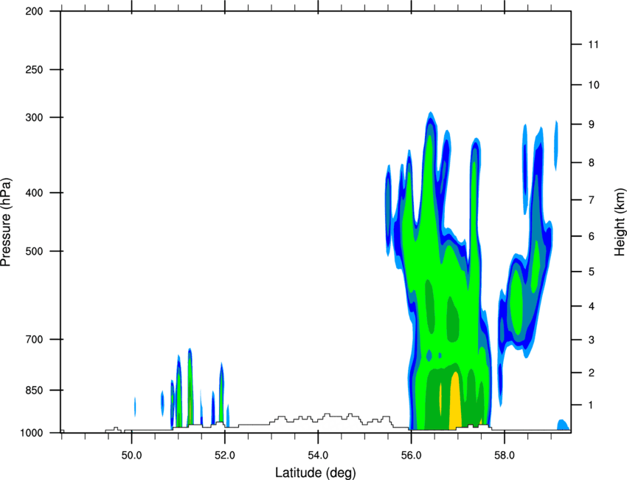Click the 400 pressure tick label
Image resolution: width=627 pixels, height=480 pixels.
[x=35, y=193]
